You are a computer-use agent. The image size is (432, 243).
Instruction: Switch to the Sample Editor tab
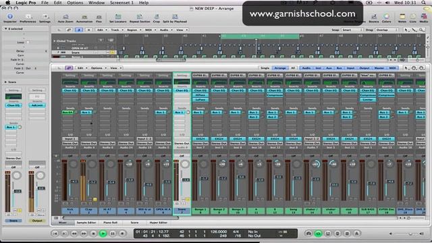86,222
